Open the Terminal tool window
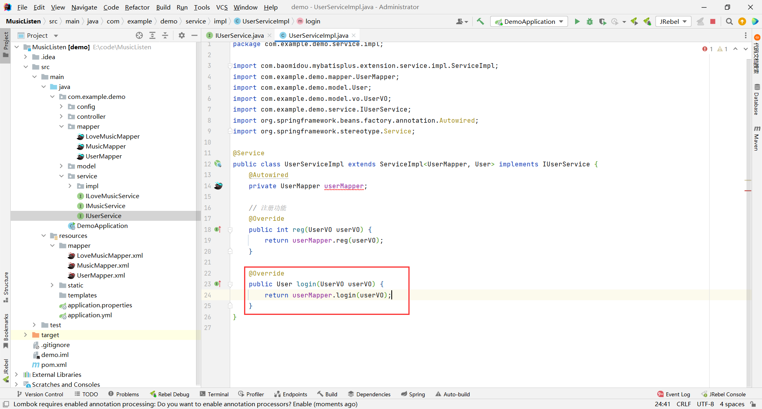 (214, 394)
